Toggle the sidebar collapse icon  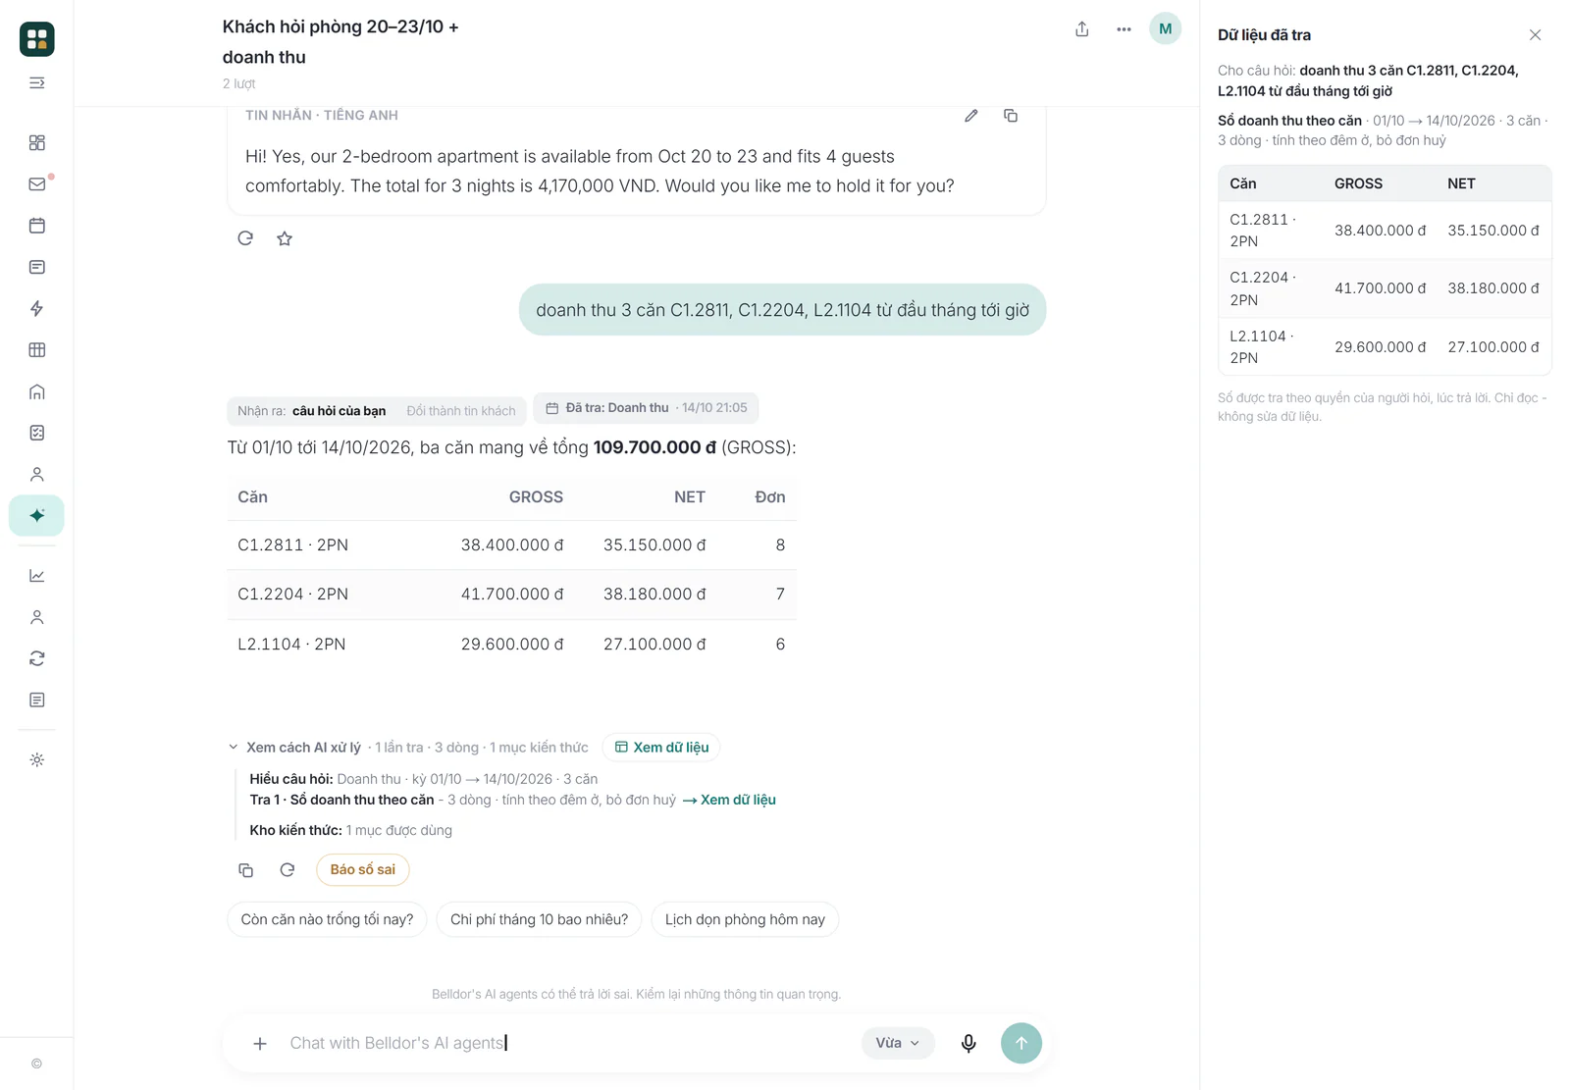click(37, 83)
